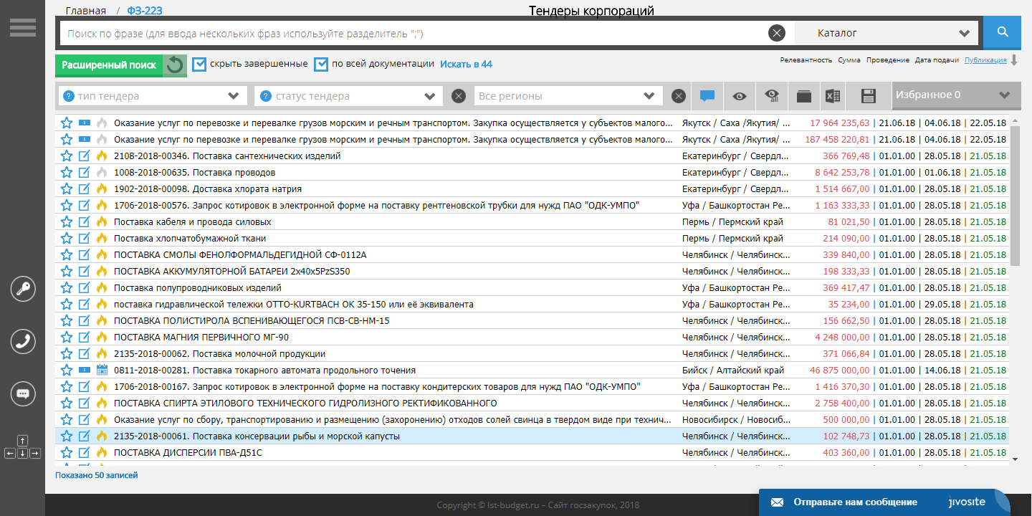Click the help icon beside 'статус тендера'
1032x516 pixels.
click(266, 96)
